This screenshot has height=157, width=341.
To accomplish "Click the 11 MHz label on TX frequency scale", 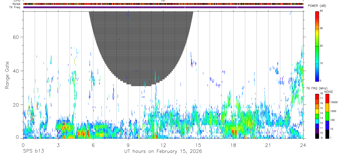I will click(x=321, y=128).
